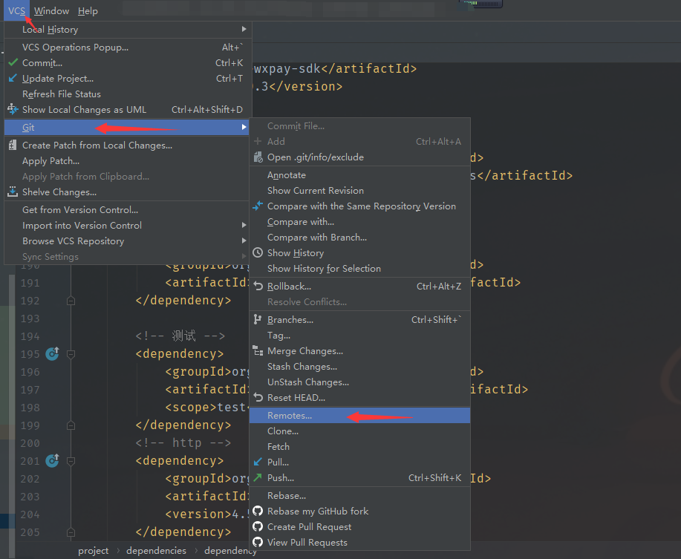
Task: Click the GitHub icon beside View Pull Requests
Action: (x=258, y=542)
